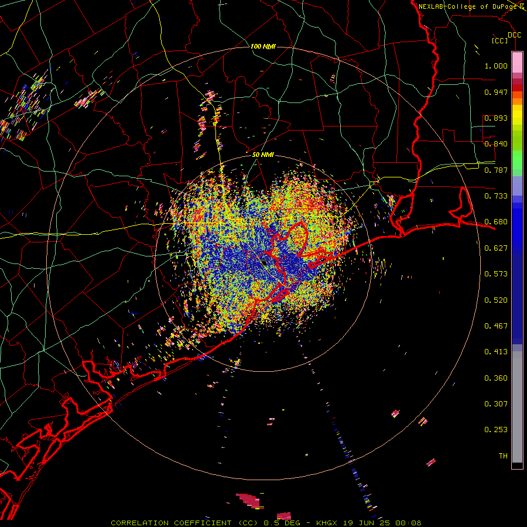
Task: Pick the orange swatch on the color bar
Action: click(x=517, y=101)
